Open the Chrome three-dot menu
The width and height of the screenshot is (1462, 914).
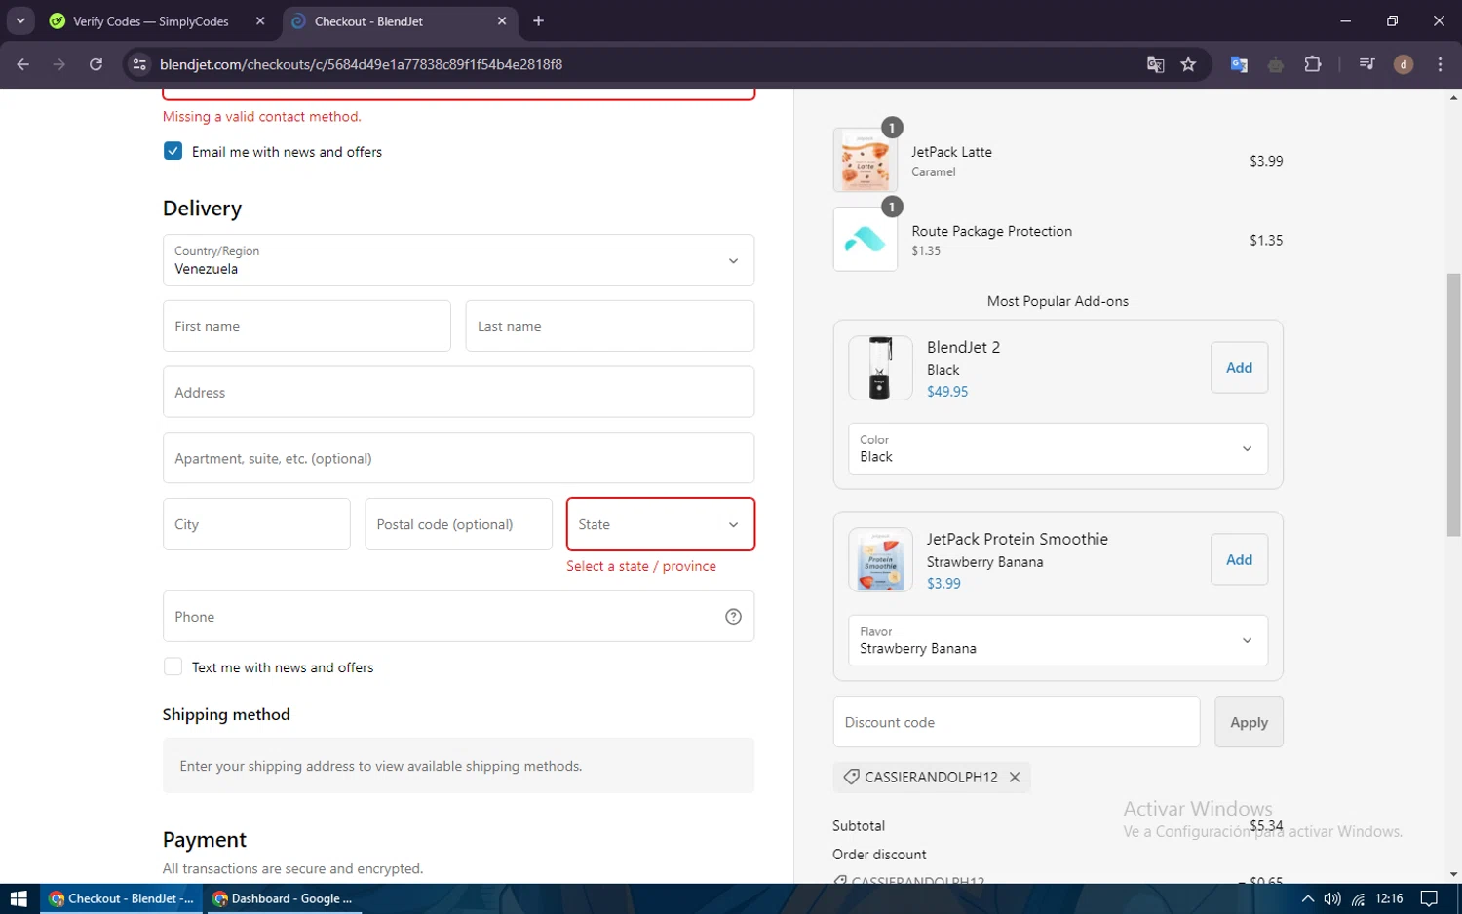coord(1440,64)
